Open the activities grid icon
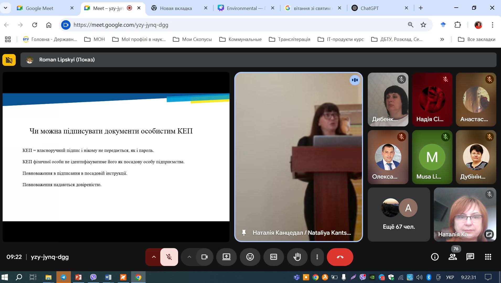The image size is (501, 283). point(488,257)
